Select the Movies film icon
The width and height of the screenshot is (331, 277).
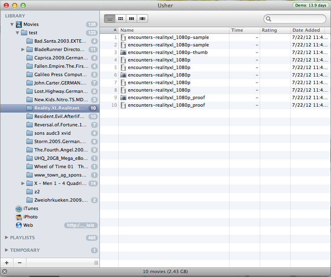pyautogui.click(x=19, y=24)
